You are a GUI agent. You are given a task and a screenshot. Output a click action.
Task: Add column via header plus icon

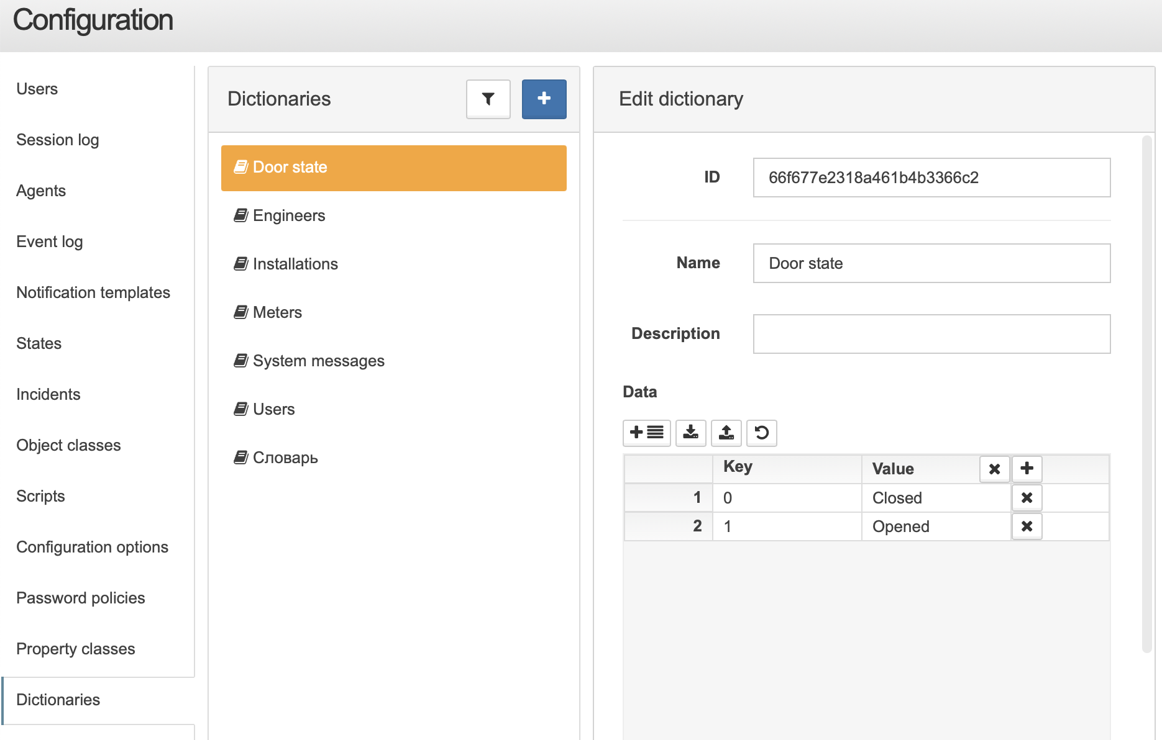coord(1027,469)
